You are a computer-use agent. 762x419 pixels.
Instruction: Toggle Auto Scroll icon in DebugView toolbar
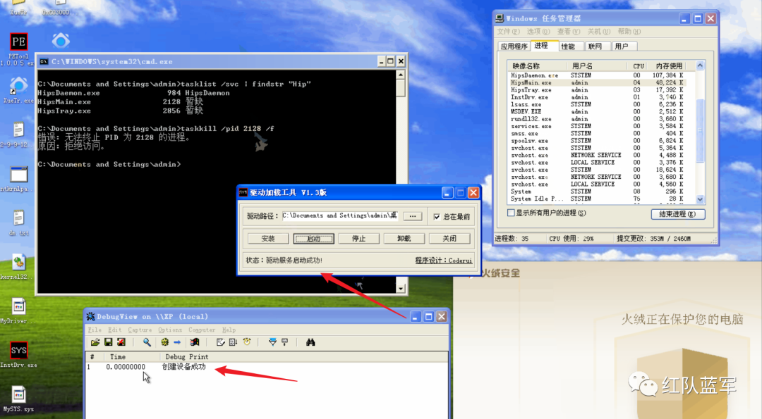point(234,342)
